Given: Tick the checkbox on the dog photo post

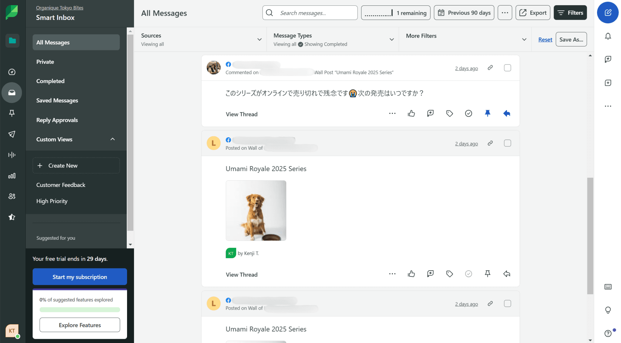Looking at the screenshot, I should click(507, 143).
